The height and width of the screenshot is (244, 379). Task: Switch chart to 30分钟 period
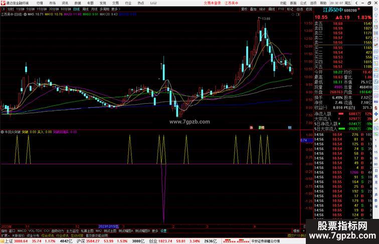click(54, 9)
